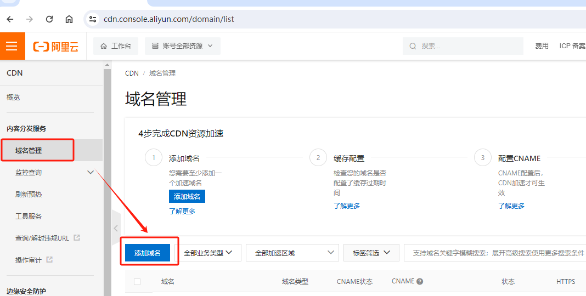
Task: Open the 账号全部资源 dropdown
Action: pyautogui.click(x=183, y=46)
